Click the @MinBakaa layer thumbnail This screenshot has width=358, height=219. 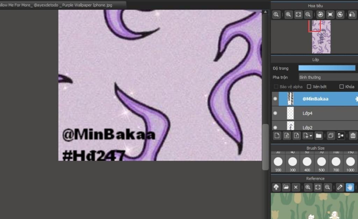(x=291, y=99)
